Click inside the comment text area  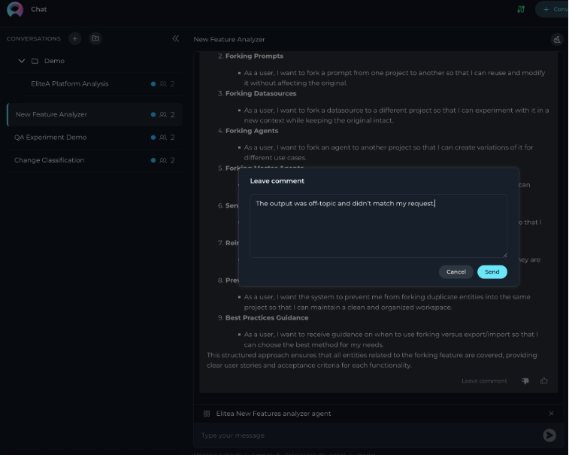click(379, 226)
